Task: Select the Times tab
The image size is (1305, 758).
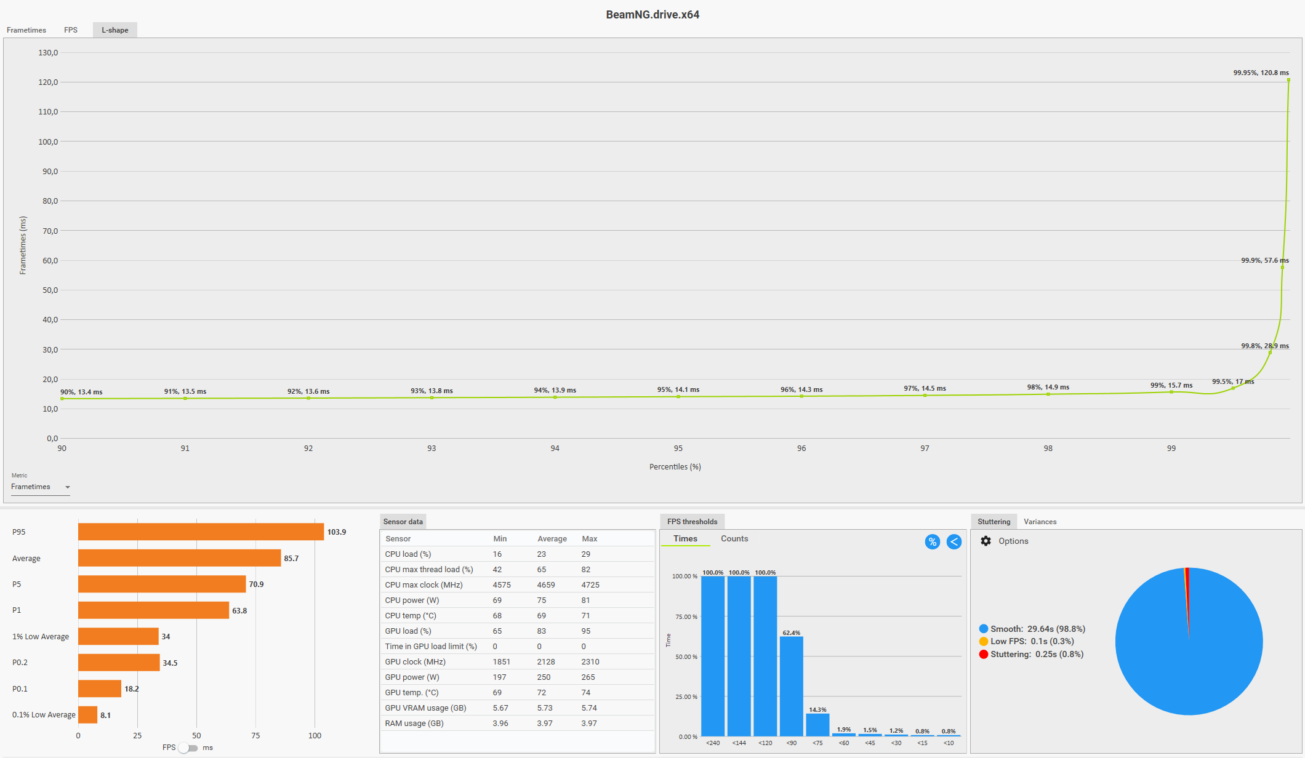Action: point(685,538)
